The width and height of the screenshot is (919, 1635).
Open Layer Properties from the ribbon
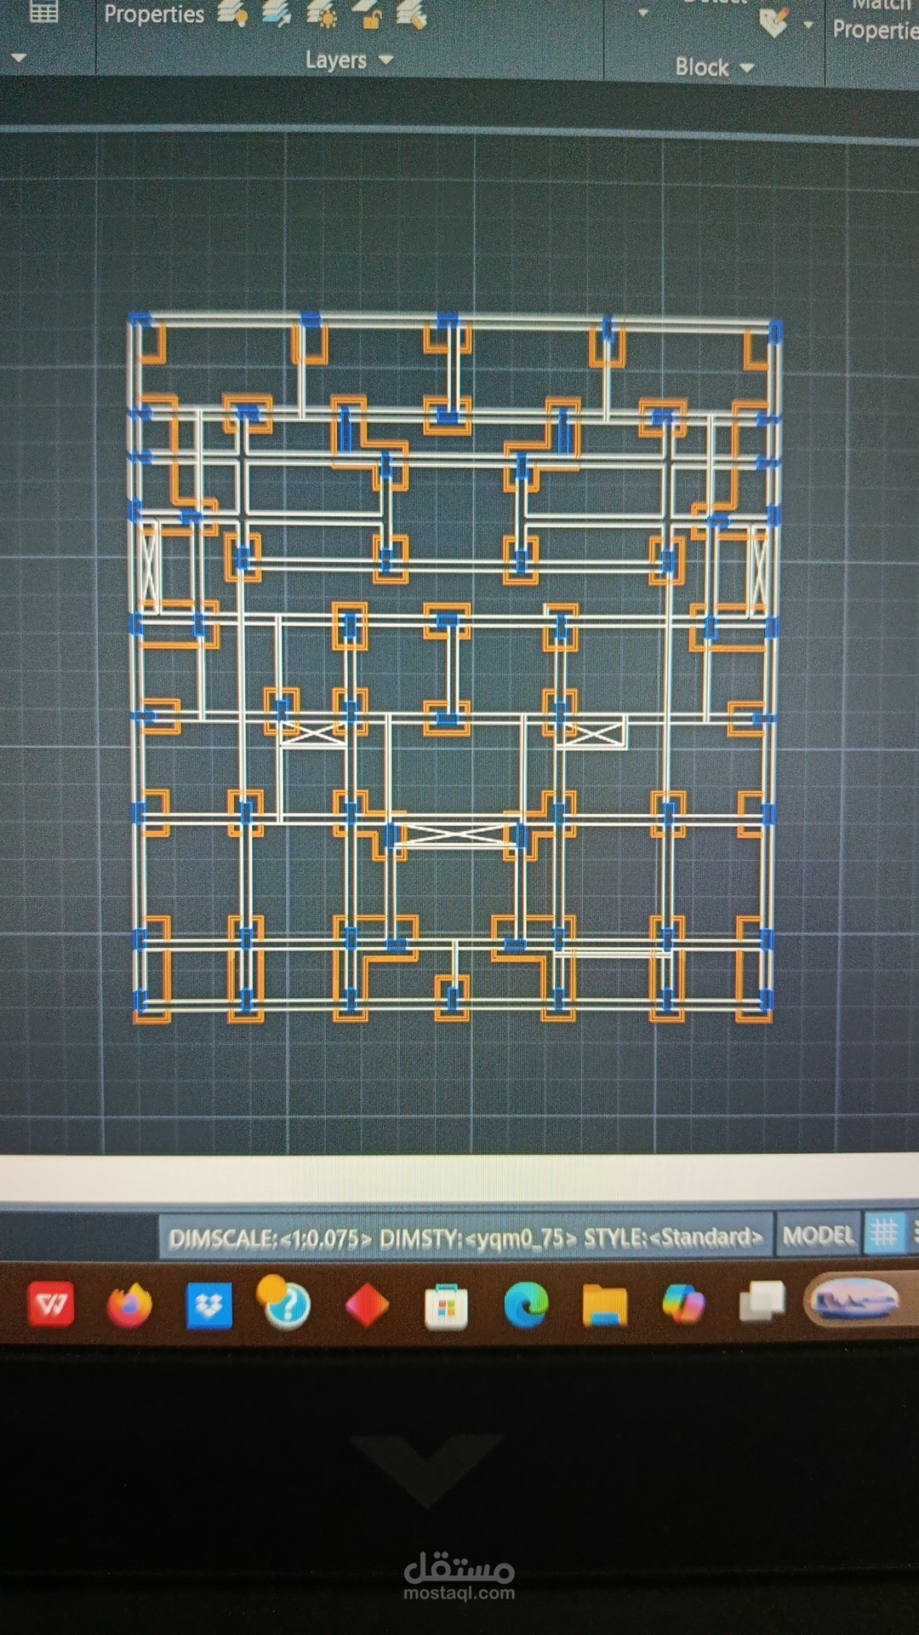click(x=154, y=14)
